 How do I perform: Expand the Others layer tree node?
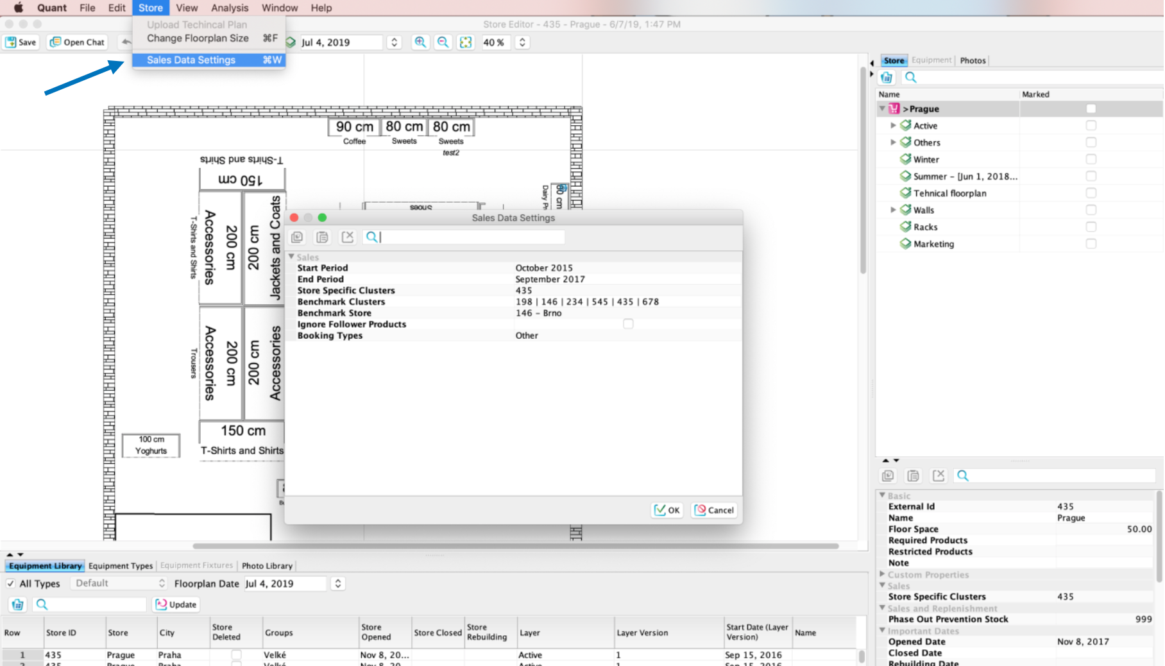(x=893, y=142)
